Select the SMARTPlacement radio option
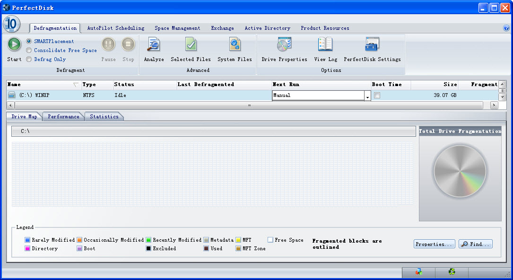The width and height of the screenshot is (513, 280). tap(29, 41)
